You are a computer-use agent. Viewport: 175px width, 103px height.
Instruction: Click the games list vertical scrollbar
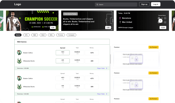coord(111,59)
